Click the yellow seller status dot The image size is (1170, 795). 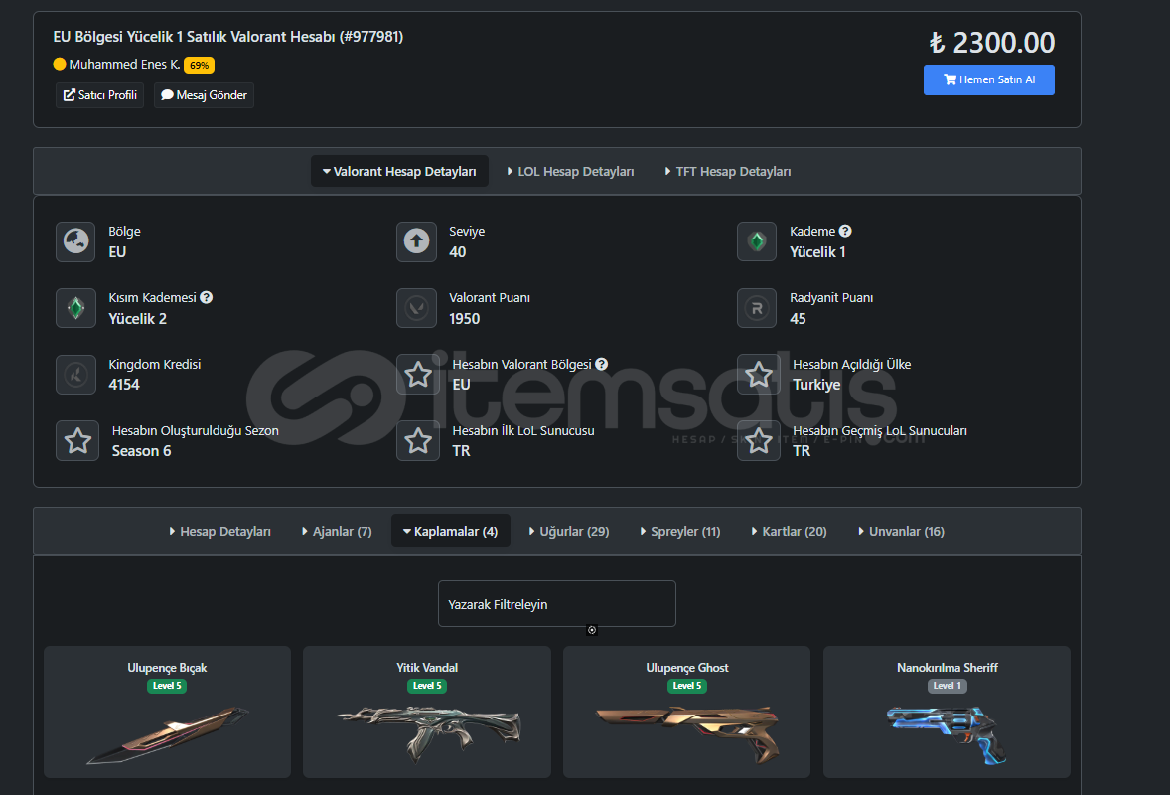click(59, 64)
